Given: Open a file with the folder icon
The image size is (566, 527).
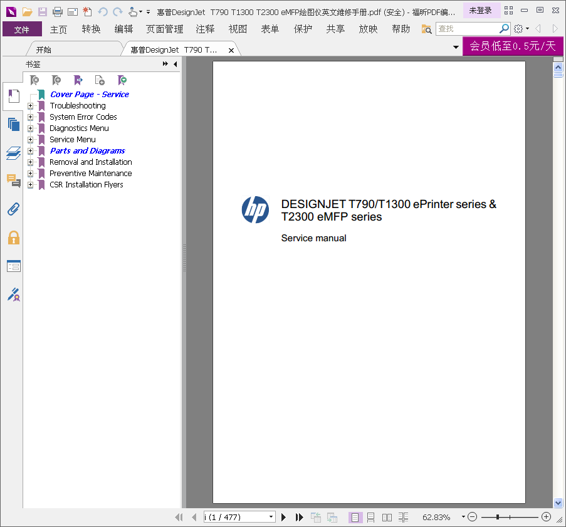Looking at the screenshot, I should tap(27, 12).
